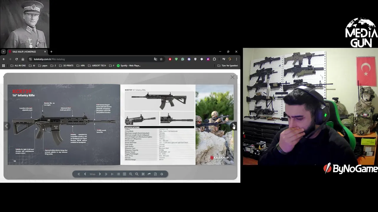The image size is (378, 212).
Task: Open the browser profile avatar
Action: [230, 59]
